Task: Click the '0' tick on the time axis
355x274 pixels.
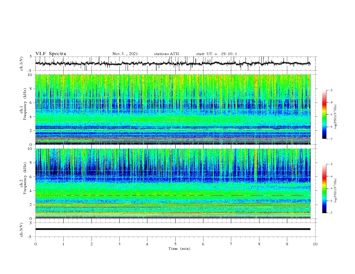Action: point(35,244)
